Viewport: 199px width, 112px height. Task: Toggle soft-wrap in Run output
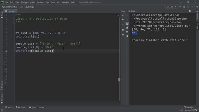pyautogui.click(x=127, y=24)
